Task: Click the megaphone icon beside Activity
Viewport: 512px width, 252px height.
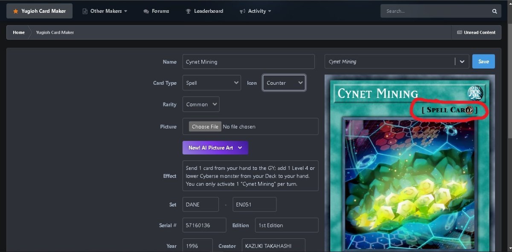Action: [242, 11]
